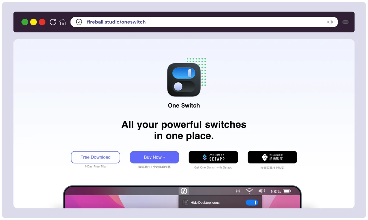Click the "All your powerful switches" headline
This screenshot has width=368, height=220.
tap(184, 125)
